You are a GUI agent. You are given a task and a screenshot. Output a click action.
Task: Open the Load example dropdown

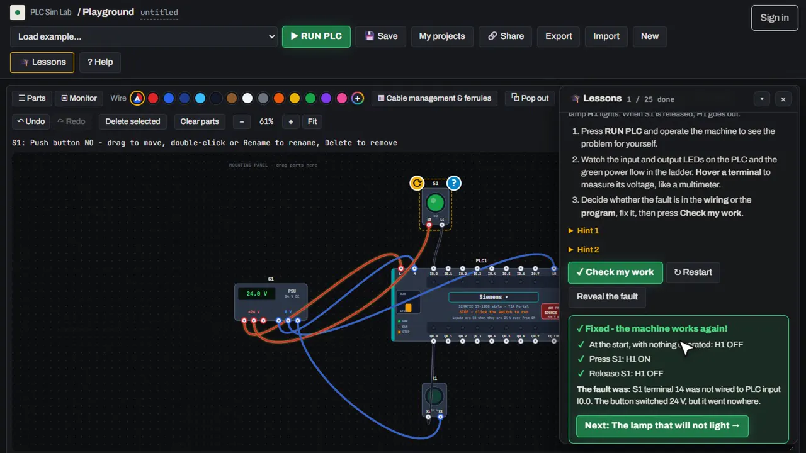(x=144, y=36)
